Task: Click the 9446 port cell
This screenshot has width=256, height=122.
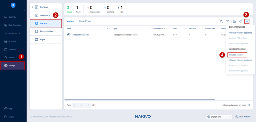Action: 175,35
